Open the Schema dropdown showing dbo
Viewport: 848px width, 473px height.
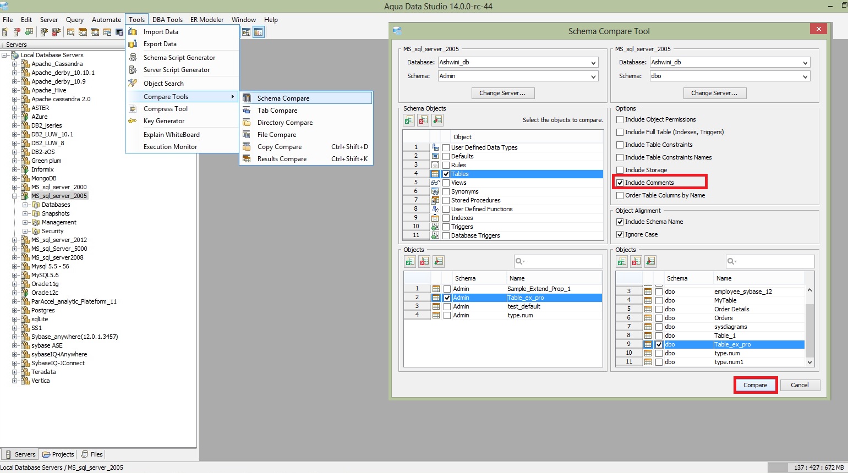[x=730, y=76]
